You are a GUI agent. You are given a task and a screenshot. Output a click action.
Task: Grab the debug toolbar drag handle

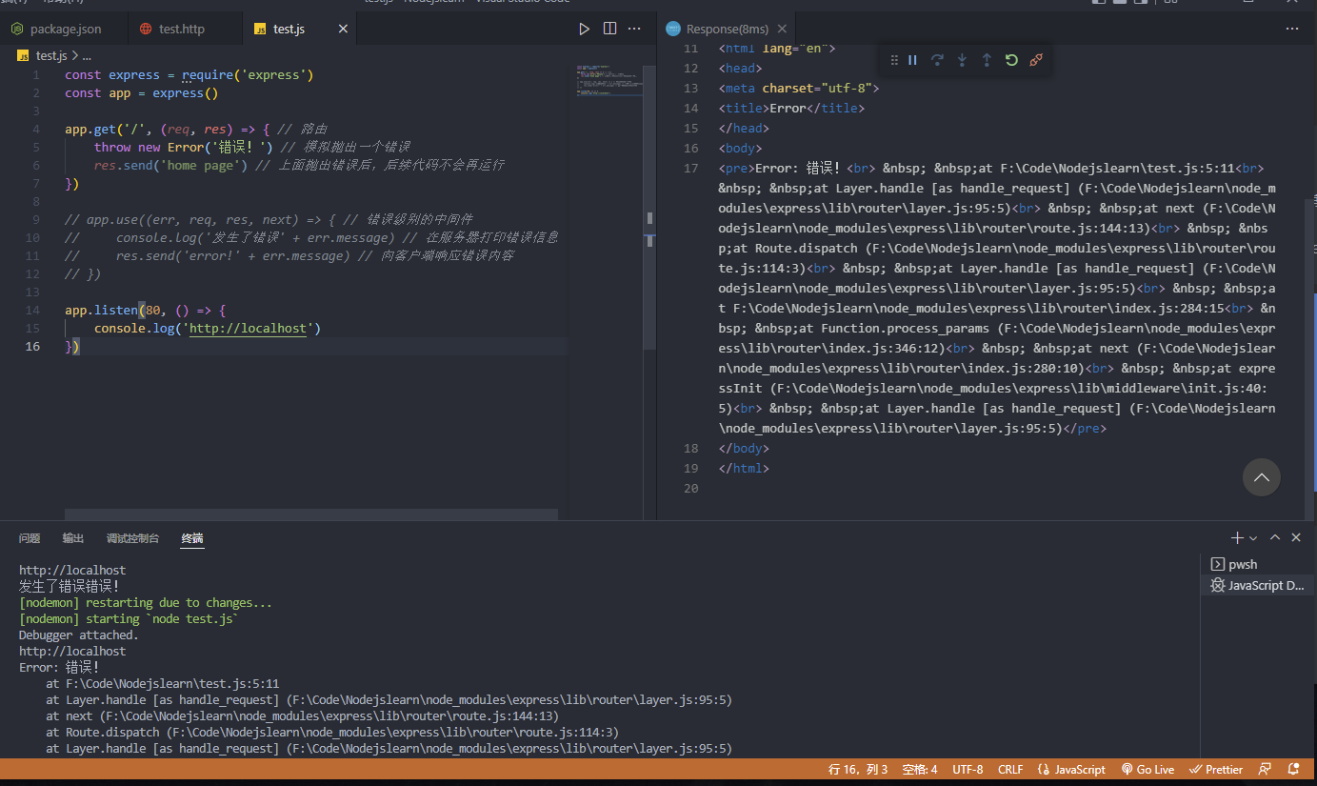[x=893, y=60]
